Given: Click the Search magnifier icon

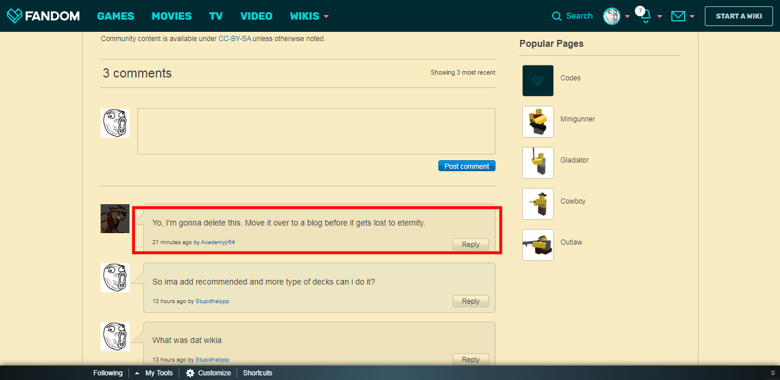Looking at the screenshot, I should pos(557,16).
